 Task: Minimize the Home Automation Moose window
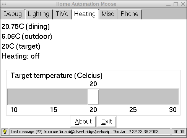coord(168,5)
